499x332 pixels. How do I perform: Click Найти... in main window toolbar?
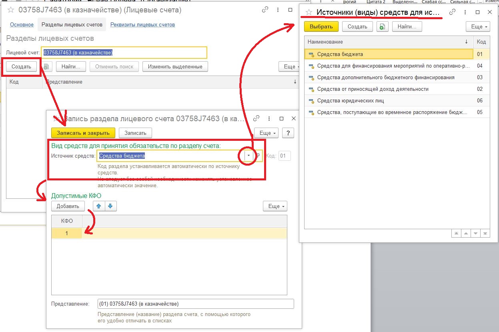click(71, 66)
